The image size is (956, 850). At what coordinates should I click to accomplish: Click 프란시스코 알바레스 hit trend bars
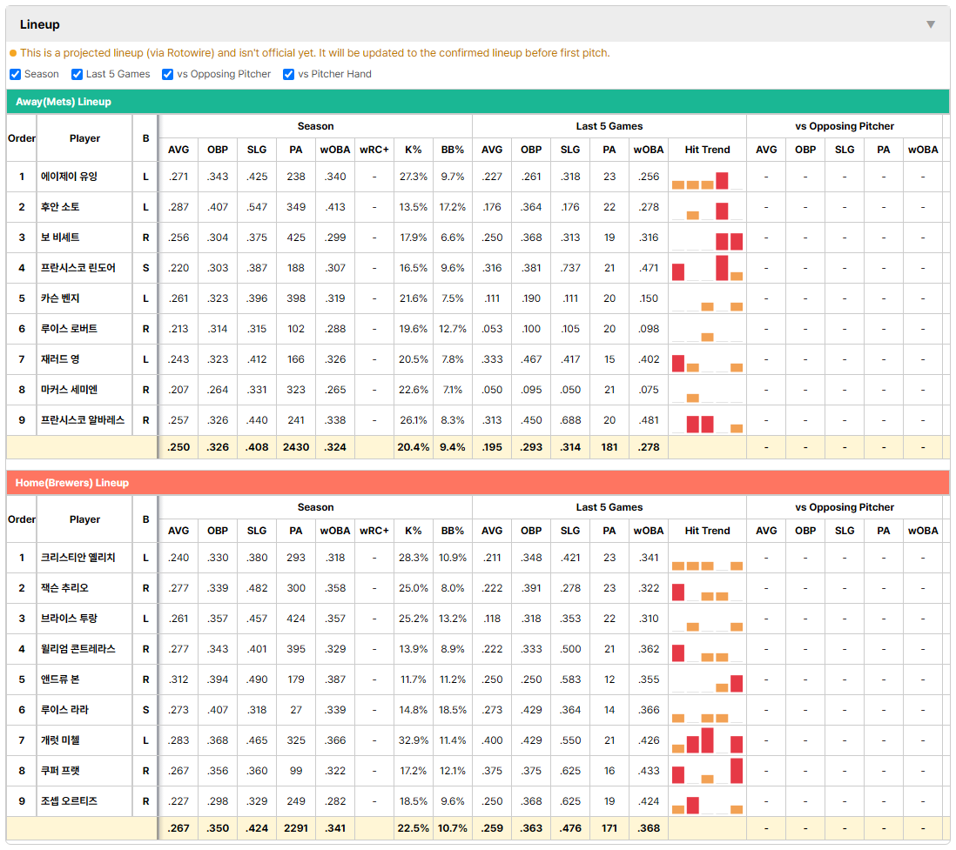tap(707, 422)
